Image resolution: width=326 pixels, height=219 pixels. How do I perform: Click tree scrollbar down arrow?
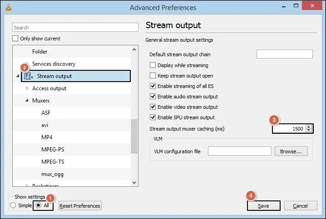[x=134, y=183]
